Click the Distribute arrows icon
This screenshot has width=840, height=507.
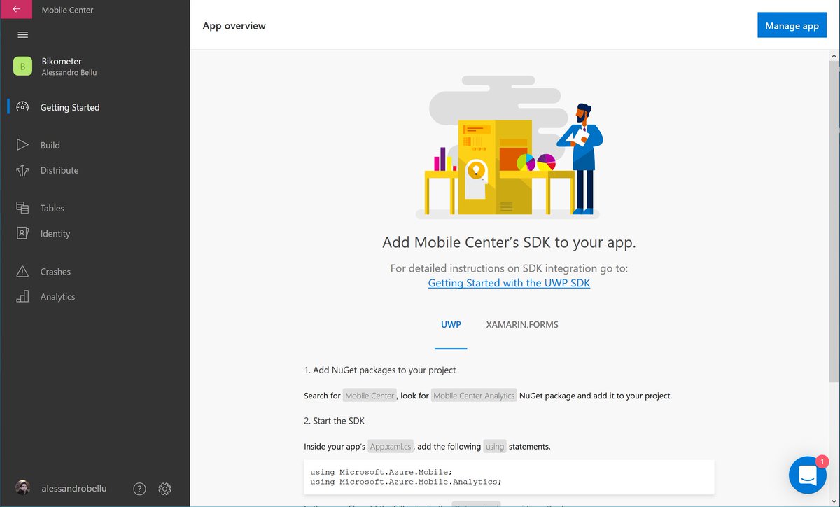(x=22, y=170)
